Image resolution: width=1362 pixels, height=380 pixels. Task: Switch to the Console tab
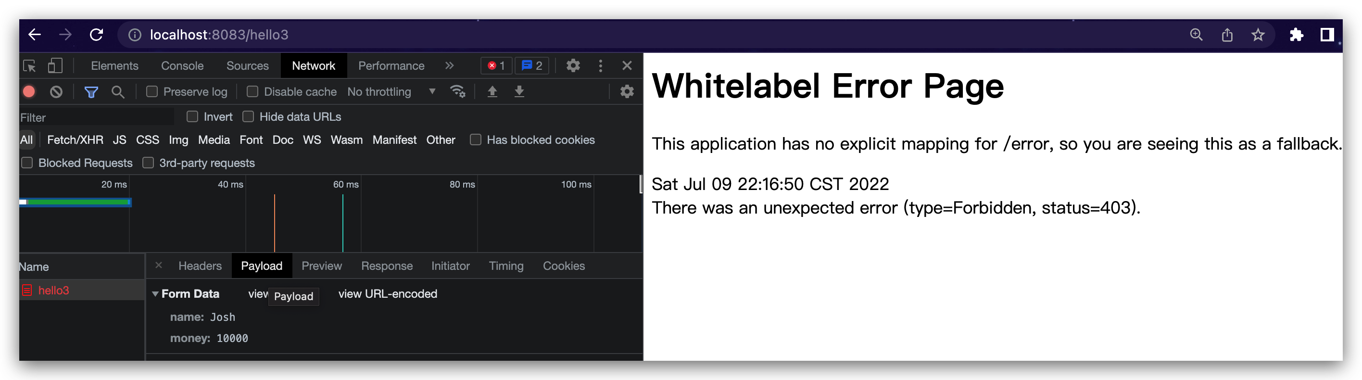point(182,66)
